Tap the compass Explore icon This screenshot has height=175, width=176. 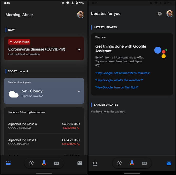160,14
